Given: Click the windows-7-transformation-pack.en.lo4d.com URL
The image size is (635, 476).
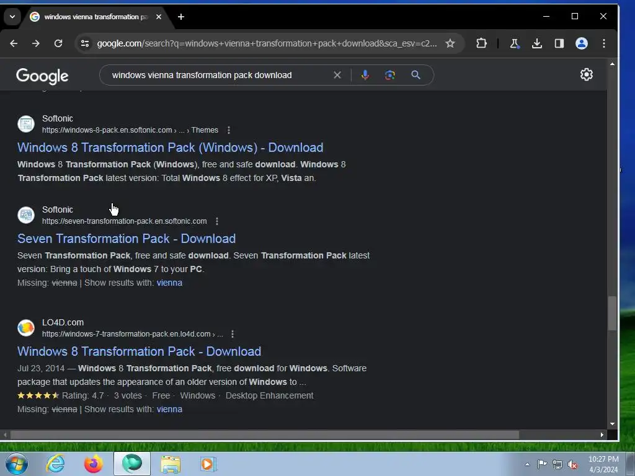Looking at the screenshot, I should (x=133, y=334).
